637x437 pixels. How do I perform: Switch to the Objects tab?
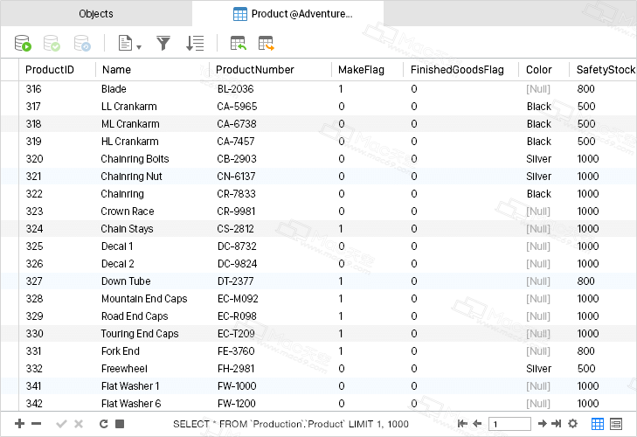pyautogui.click(x=96, y=13)
